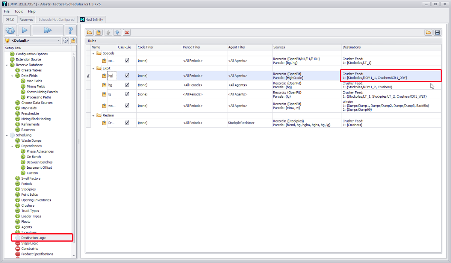This screenshot has height=263, width=451.
Task: Open the Default scenario dropdown
Action: [32, 41]
